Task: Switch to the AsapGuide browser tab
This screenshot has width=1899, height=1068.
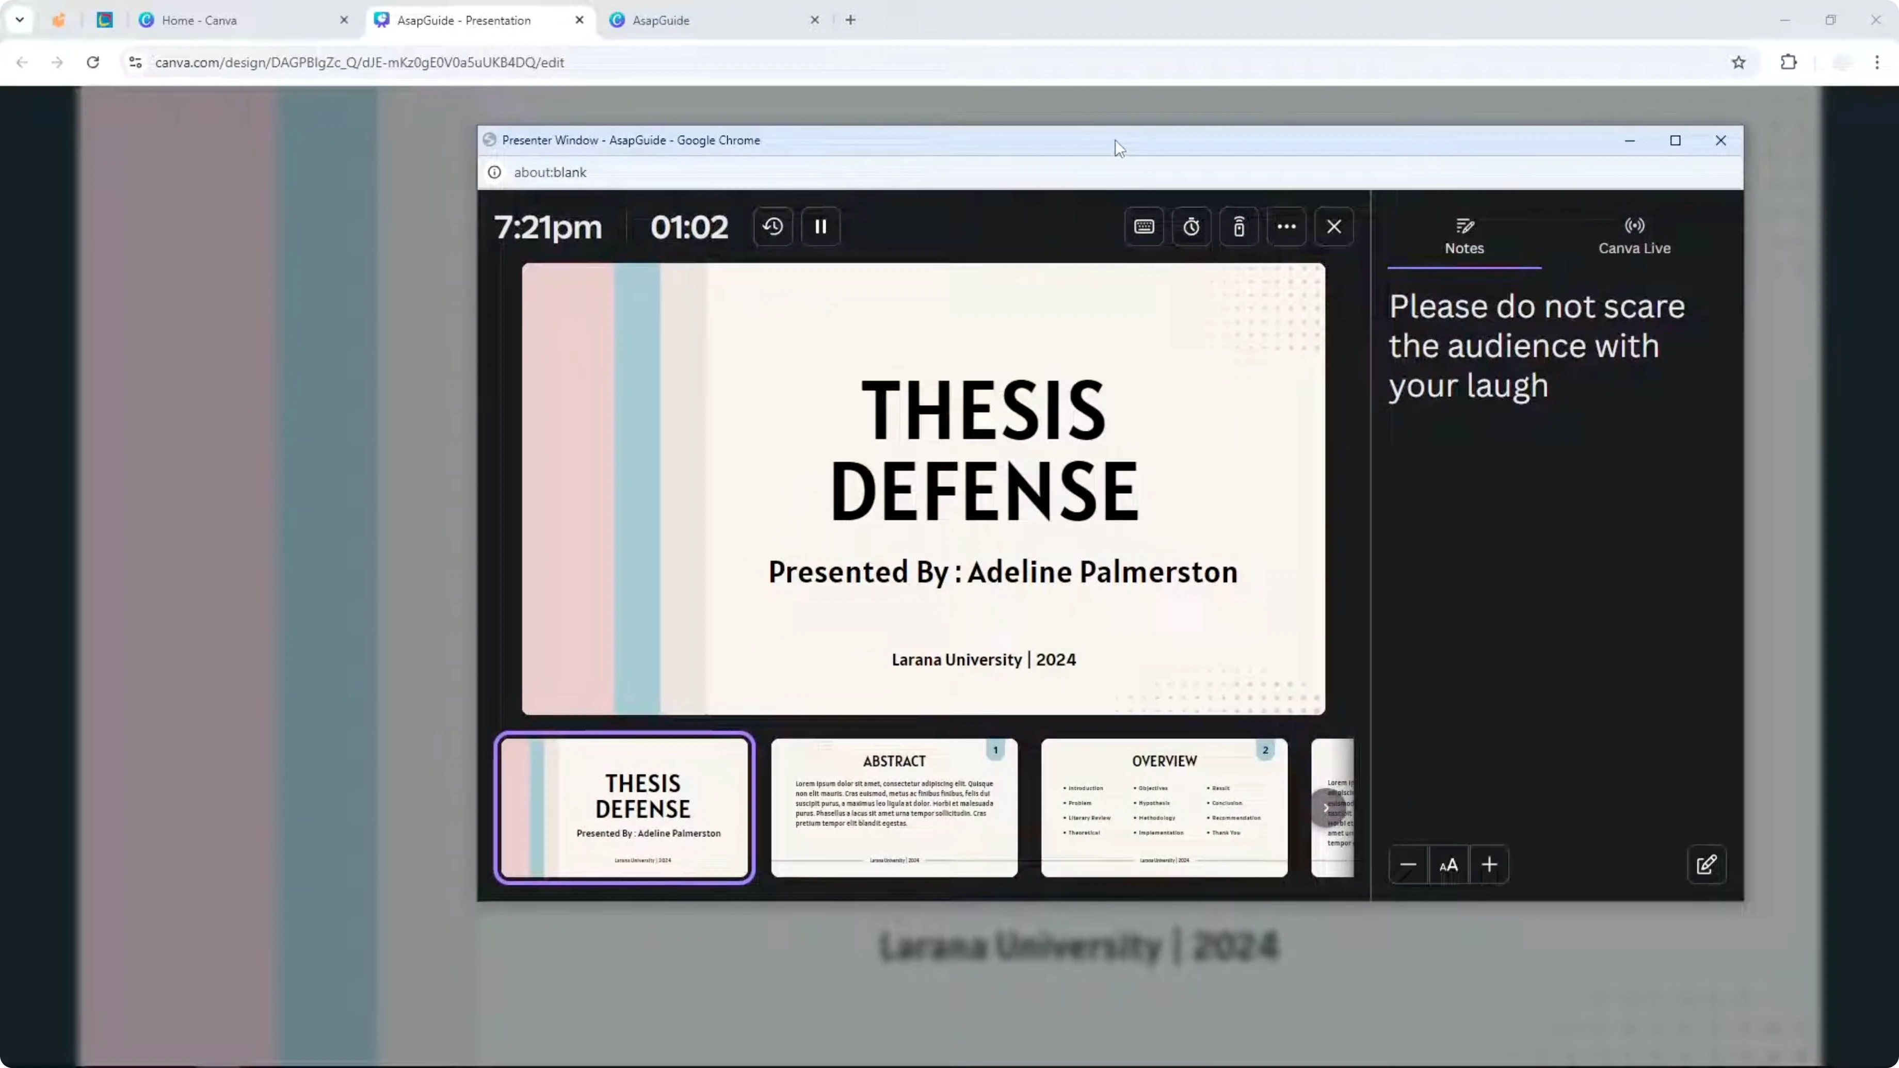Action: (x=714, y=20)
